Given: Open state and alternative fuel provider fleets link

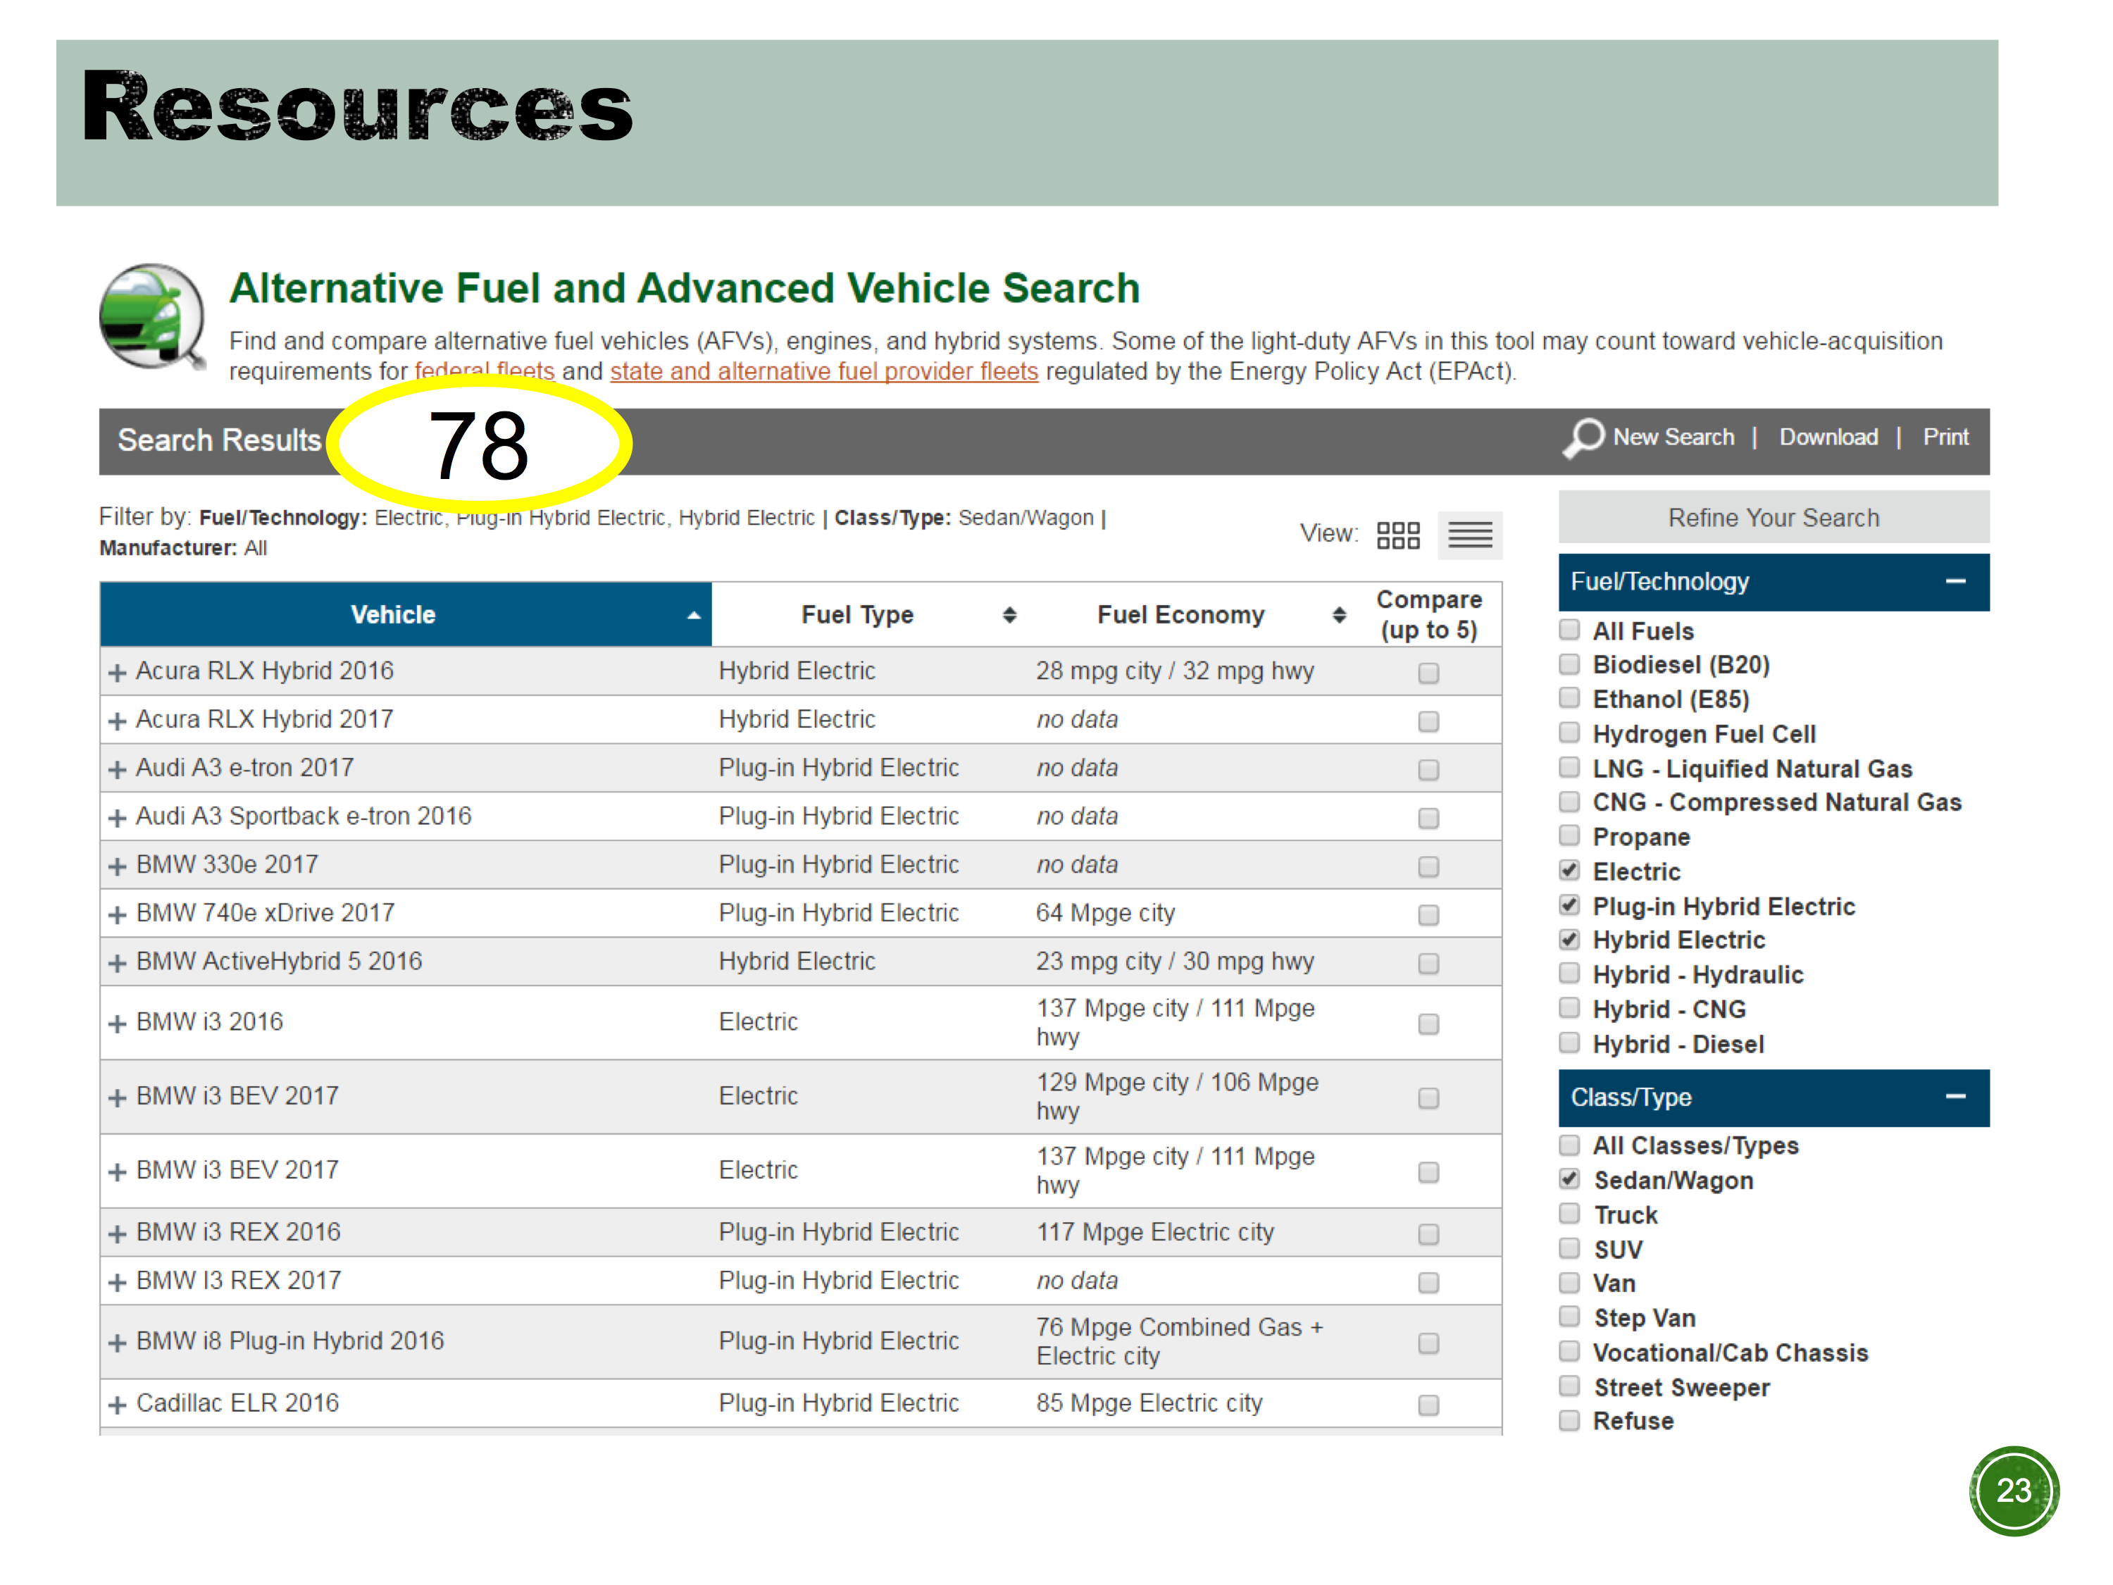Looking at the screenshot, I should tap(823, 372).
